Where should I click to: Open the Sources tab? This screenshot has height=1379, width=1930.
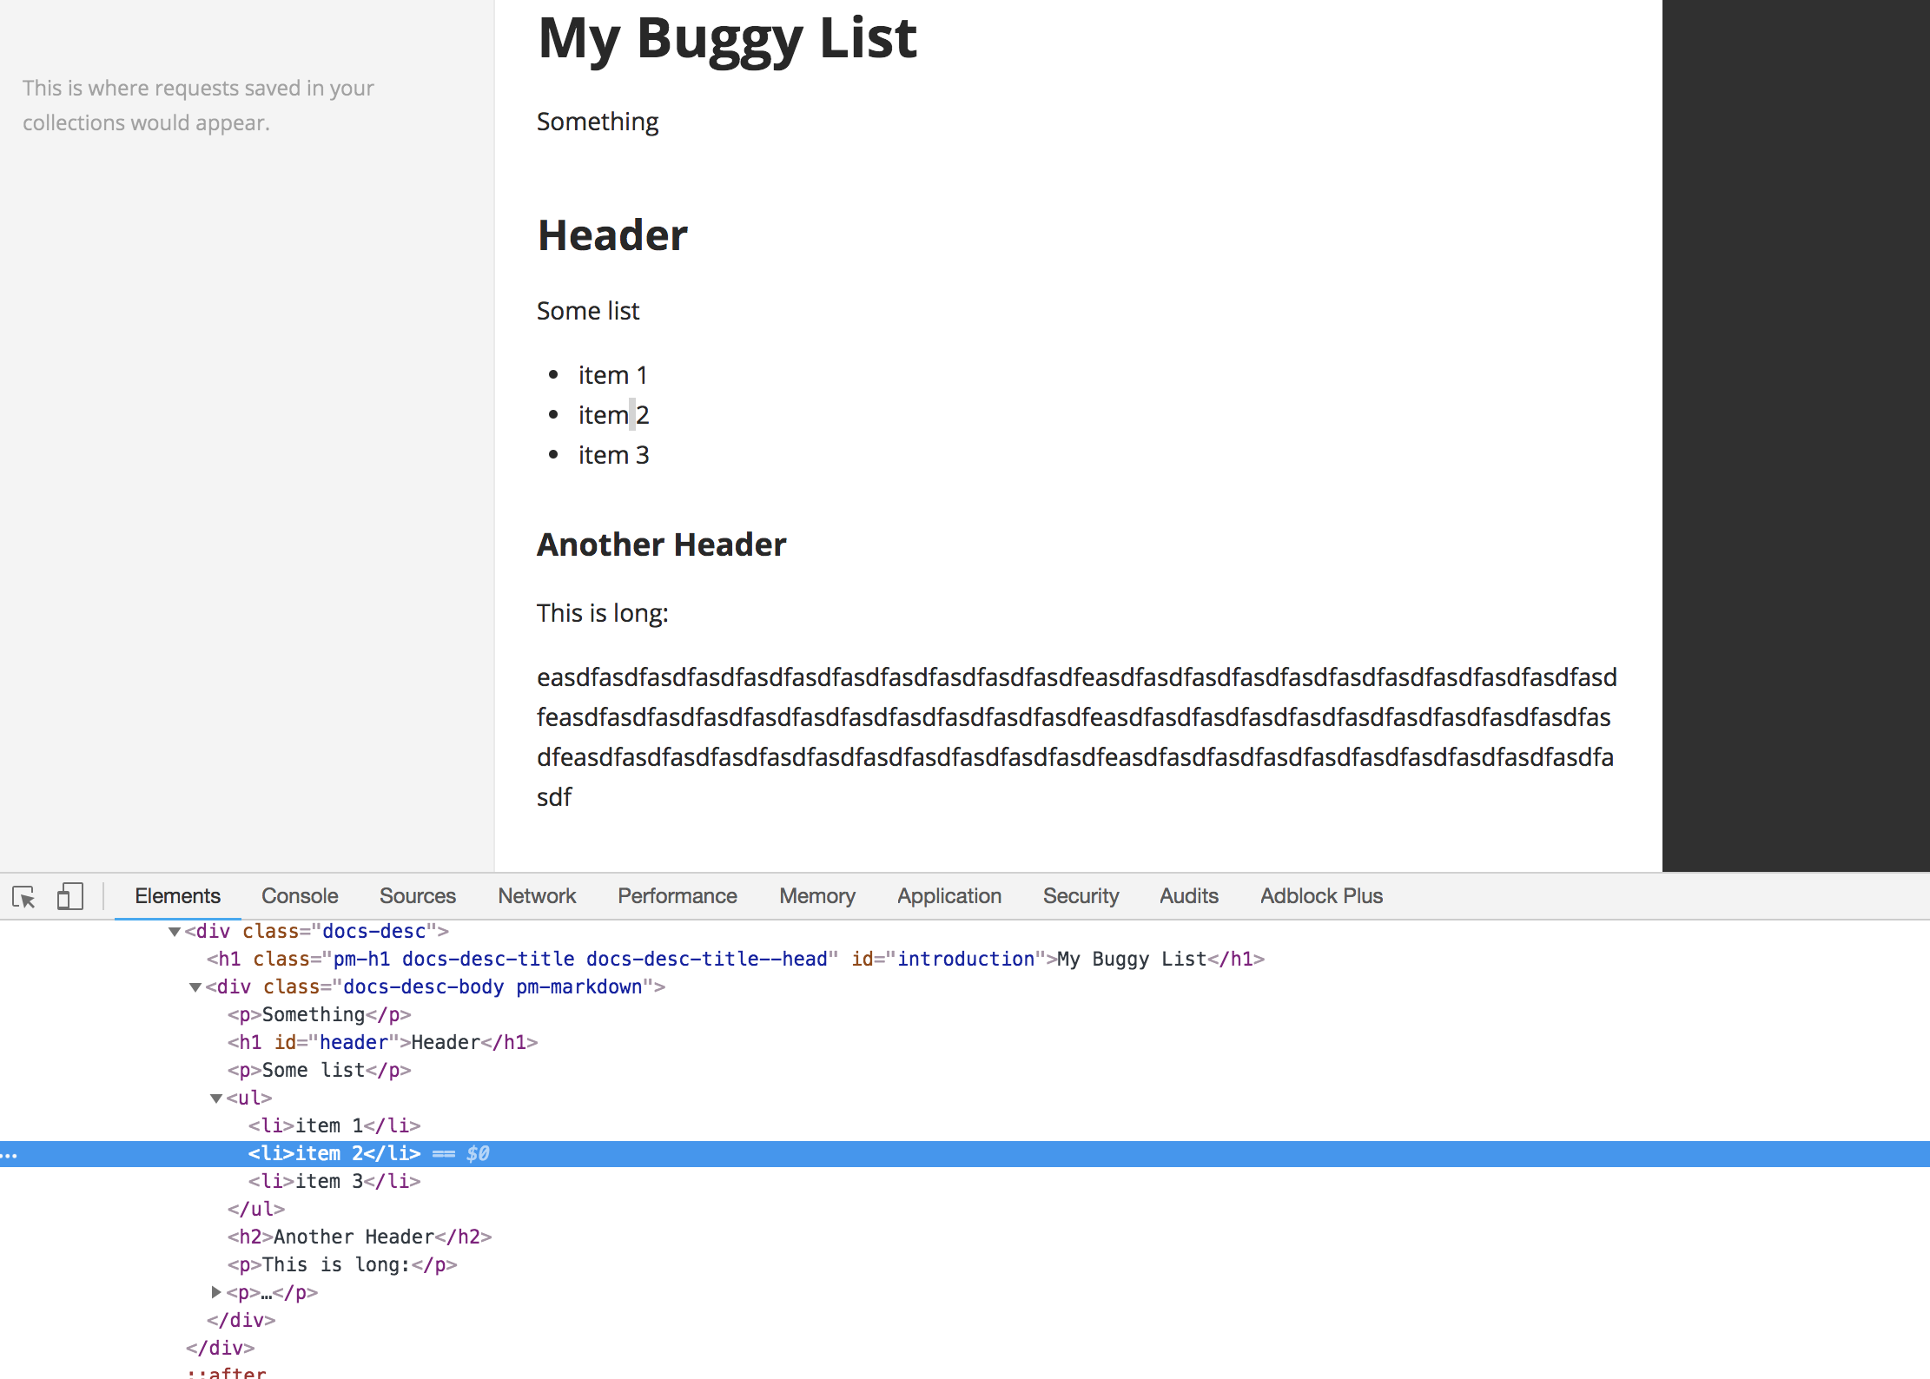417,896
